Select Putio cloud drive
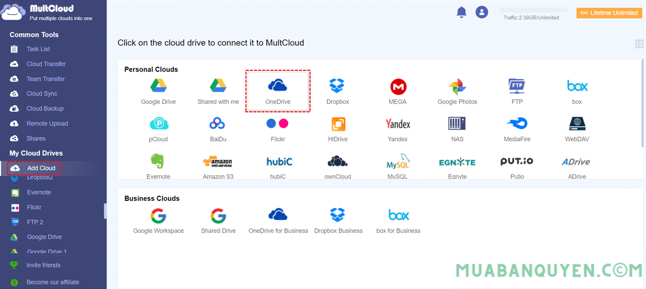The height and width of the screenshot is (289, 646). click(x=517, y=161)
